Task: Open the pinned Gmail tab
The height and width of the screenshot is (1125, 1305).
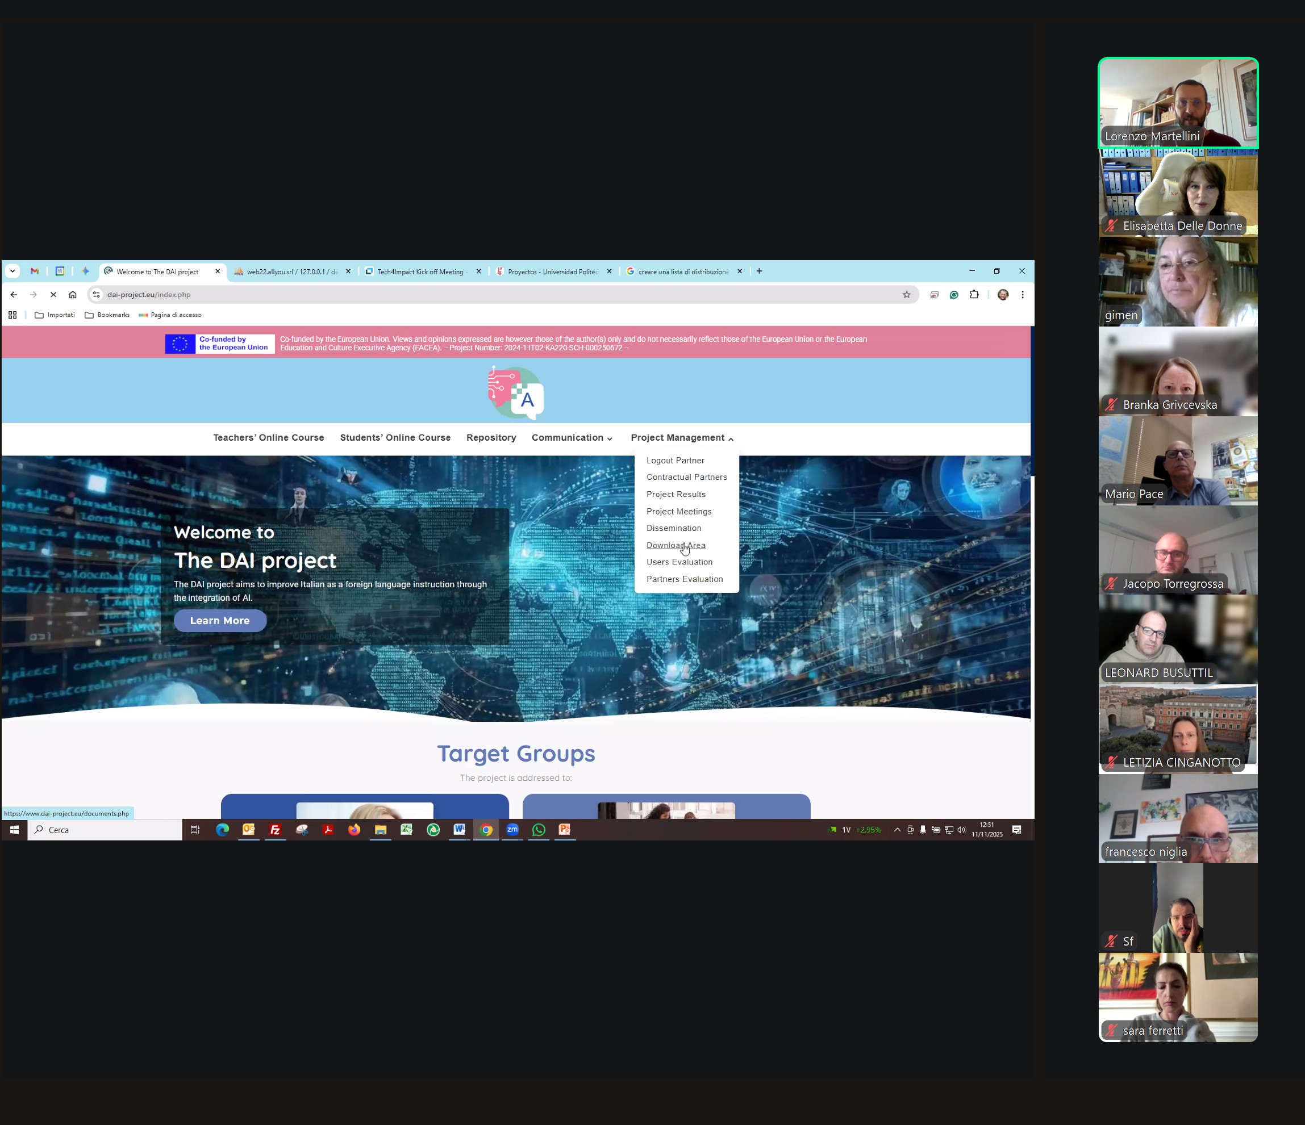Action: [x=35, y=271]
